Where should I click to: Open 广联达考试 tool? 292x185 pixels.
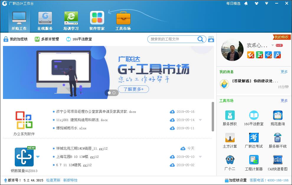(x=254, y=141)
